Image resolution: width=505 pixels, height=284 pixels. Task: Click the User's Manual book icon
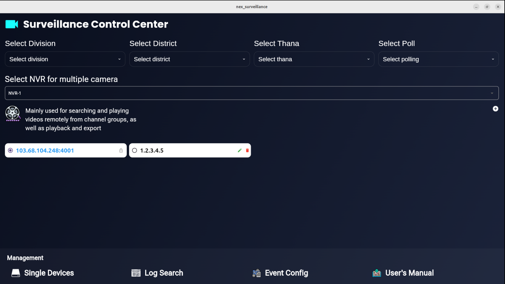(377, 273)
